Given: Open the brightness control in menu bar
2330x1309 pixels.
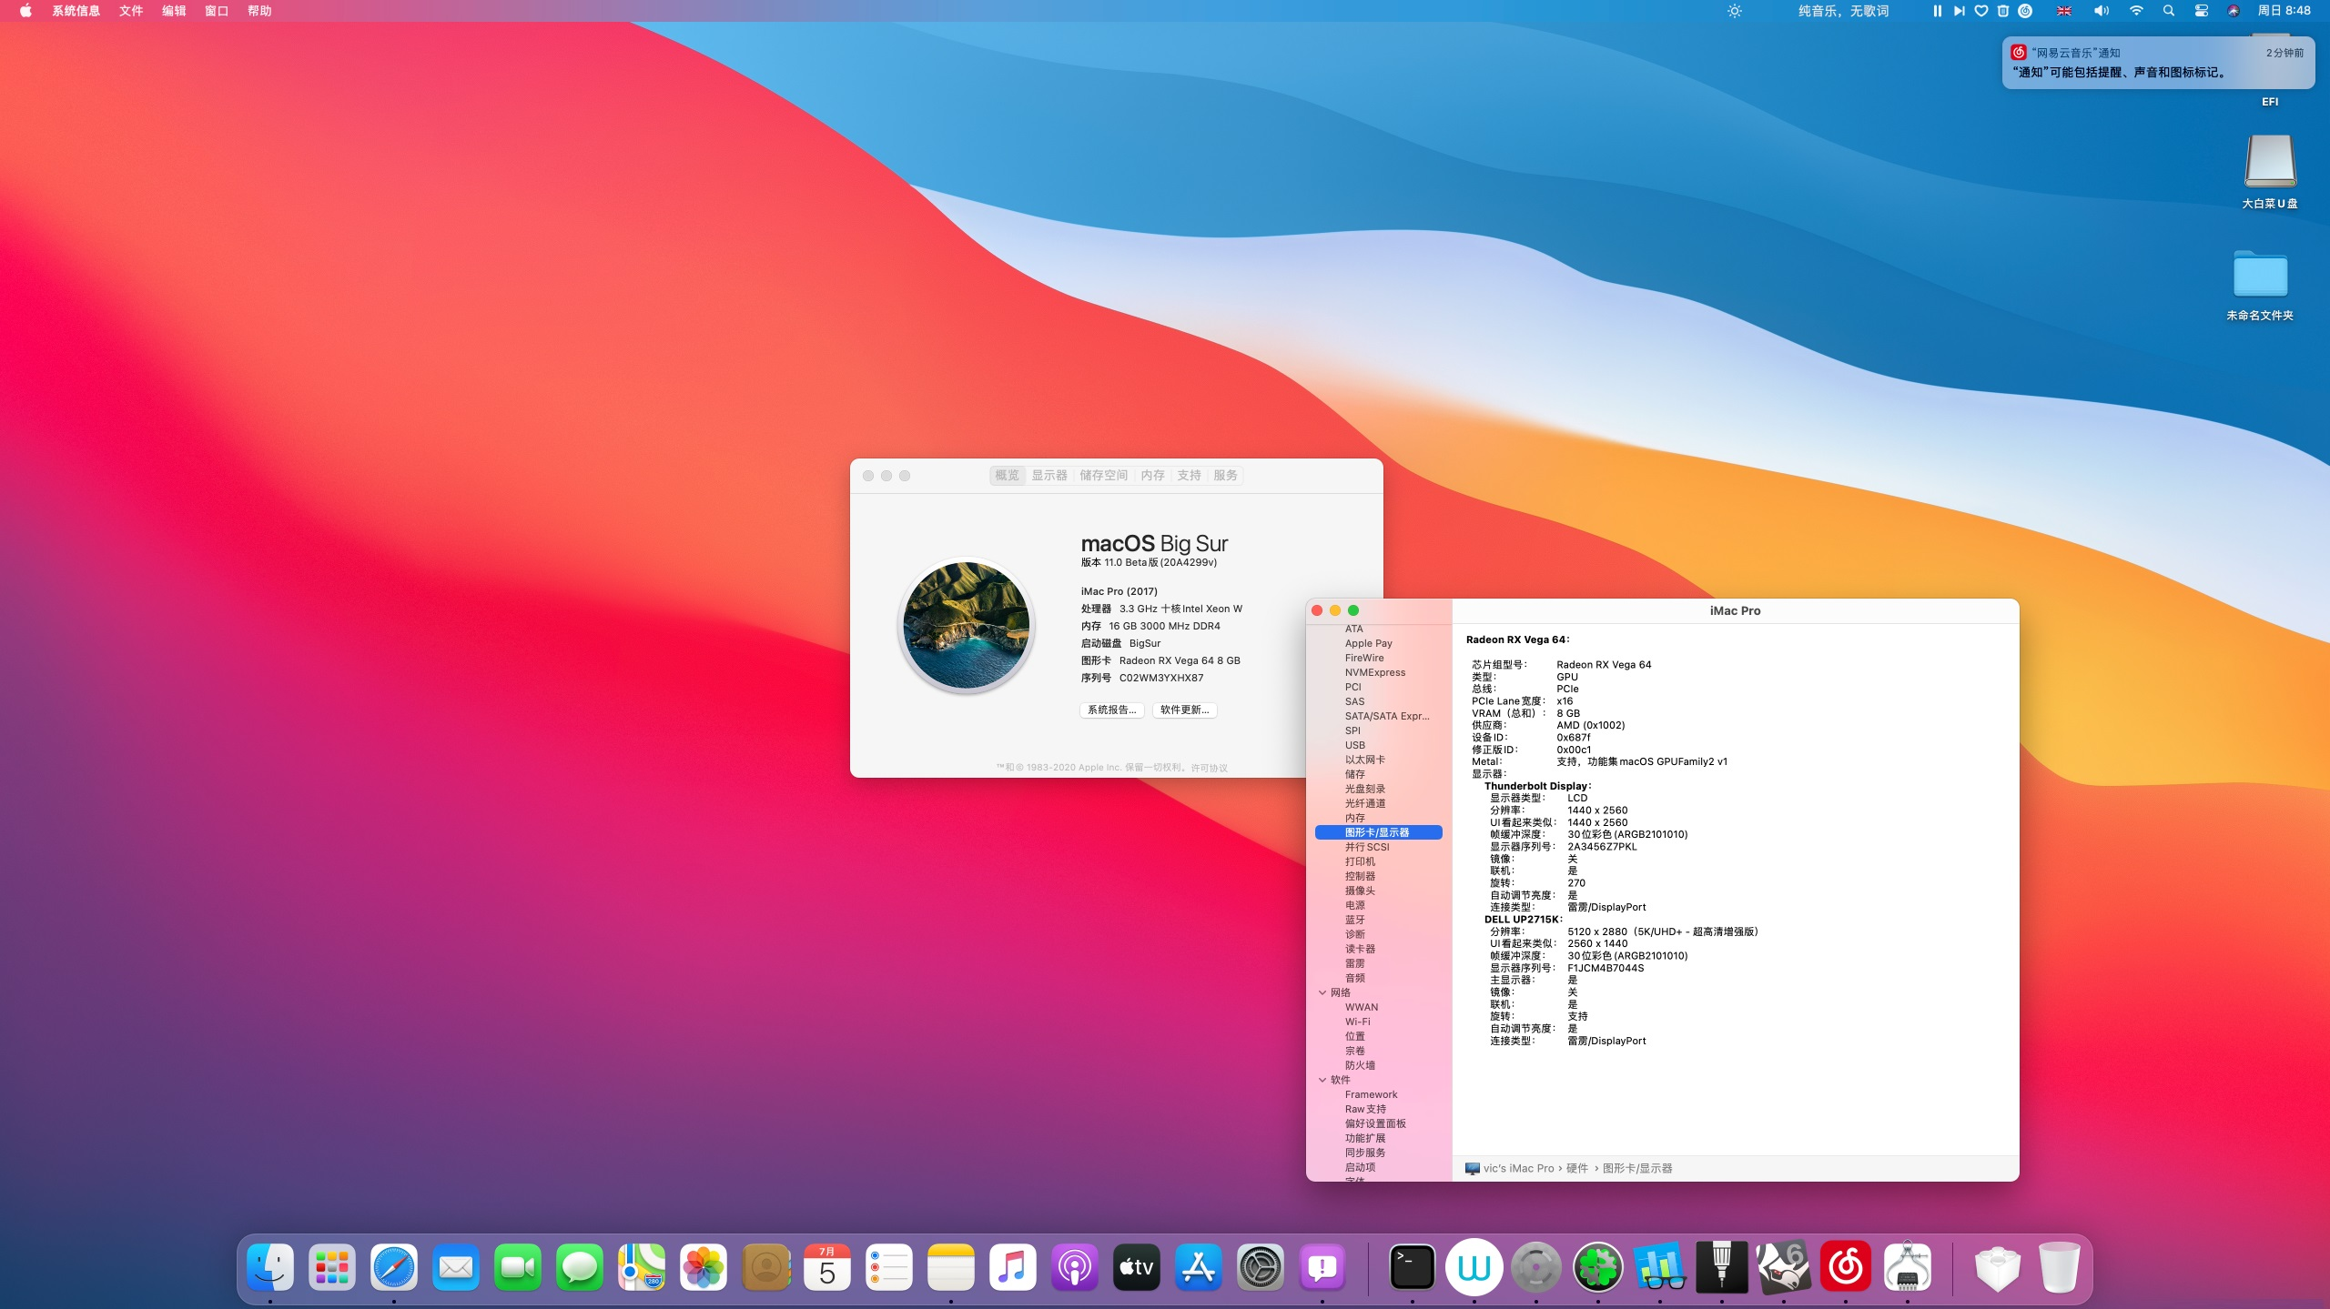Looking at the screenshot, I should (1735, 11).
